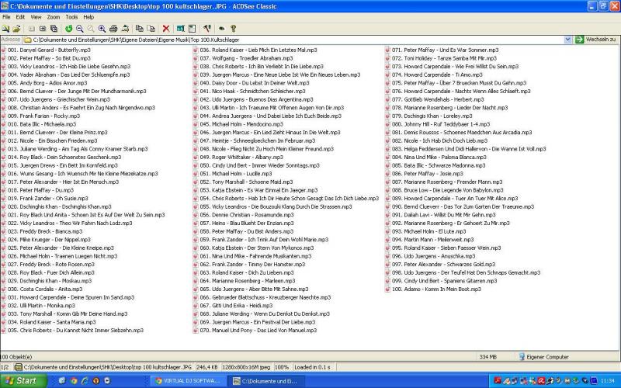Click '049. Roger Whittaker - Albany.mp3'
Screen dimensions: 621x388
[241, 158]
